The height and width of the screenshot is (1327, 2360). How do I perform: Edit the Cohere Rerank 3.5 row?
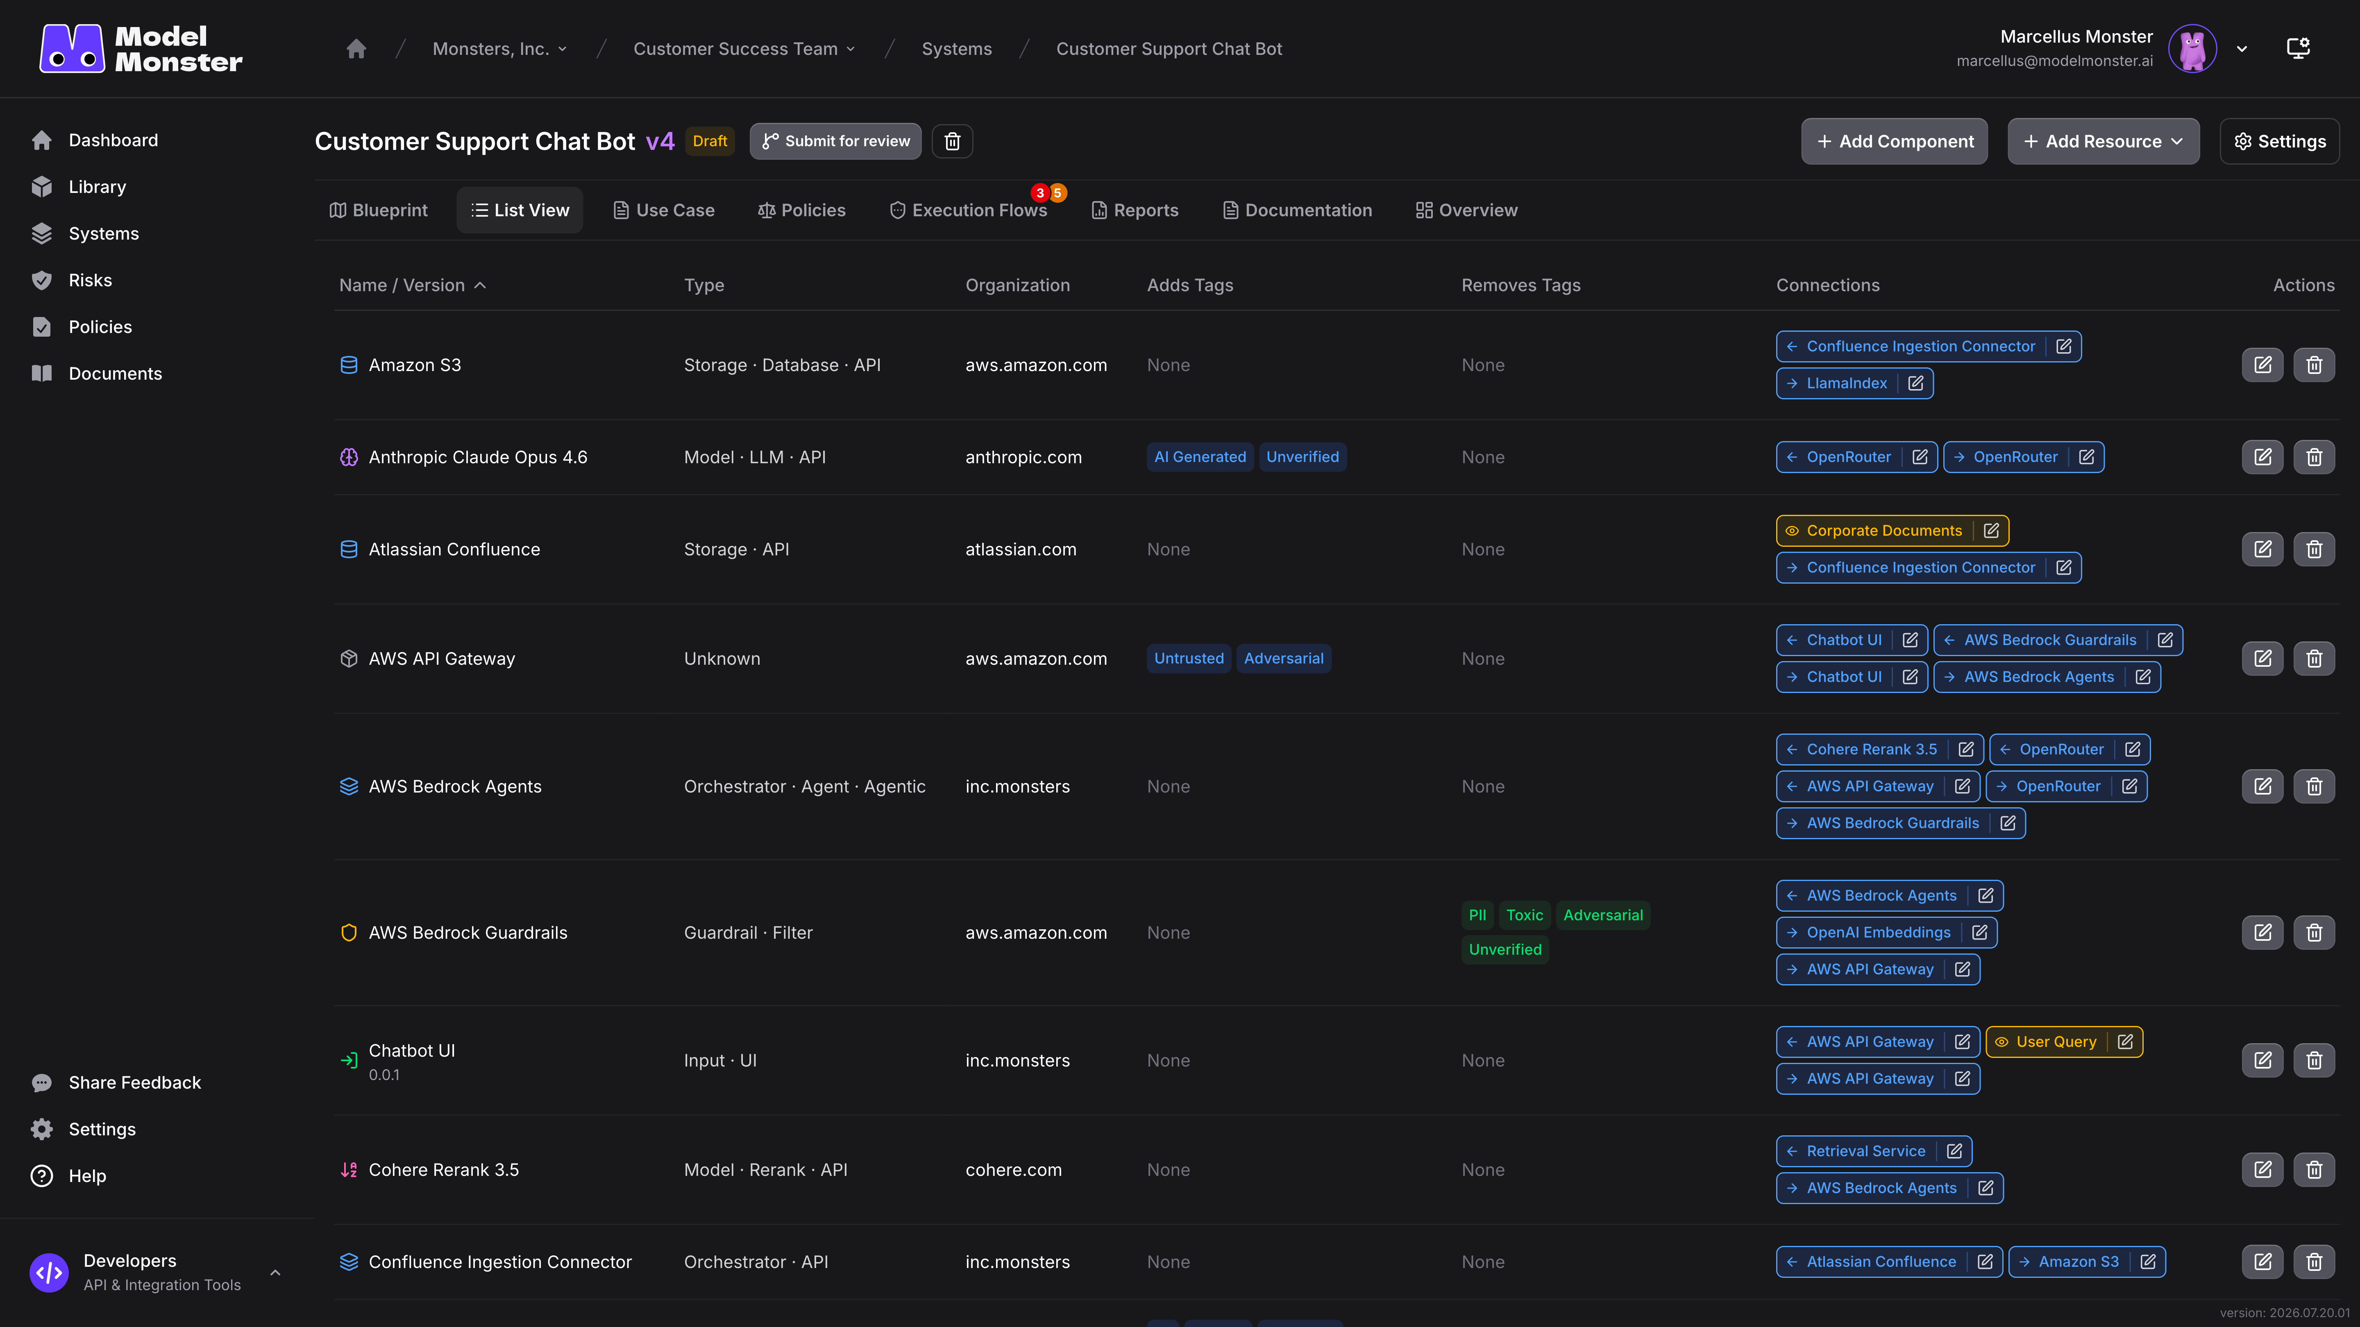(x=2263, y=1169)
